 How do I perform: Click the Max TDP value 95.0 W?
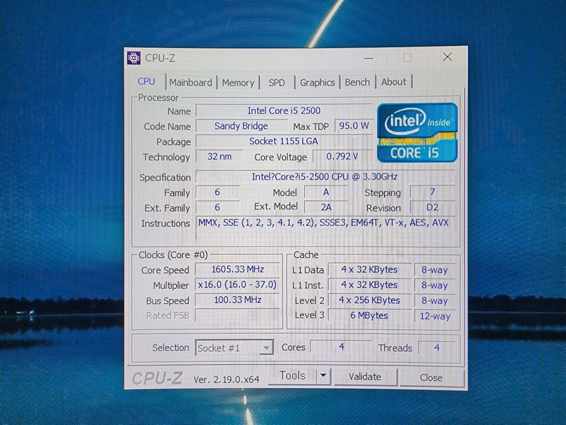pyautogui.click(x=354, y=126)
